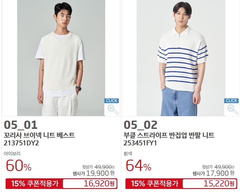View the ivory V-neck knit vest photo
This screenshot has width=240, height=192.
pos(61,58)
